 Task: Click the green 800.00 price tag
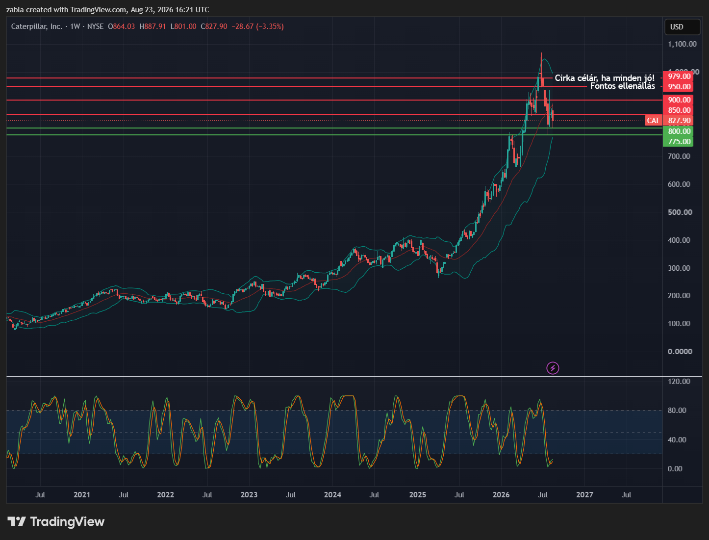coord(678,131)
